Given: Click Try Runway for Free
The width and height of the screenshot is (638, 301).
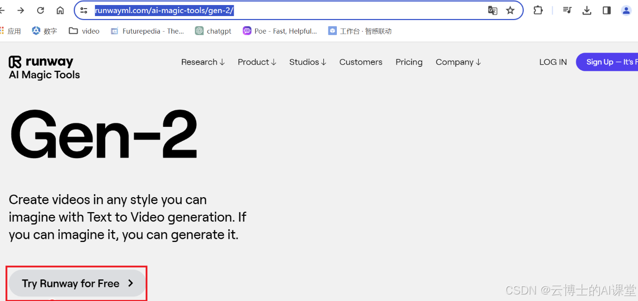Looking at the screenshot, I should pyautogui.click(x=77, y=283).
